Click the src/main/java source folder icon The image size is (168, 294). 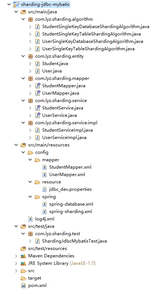point(23,12)
